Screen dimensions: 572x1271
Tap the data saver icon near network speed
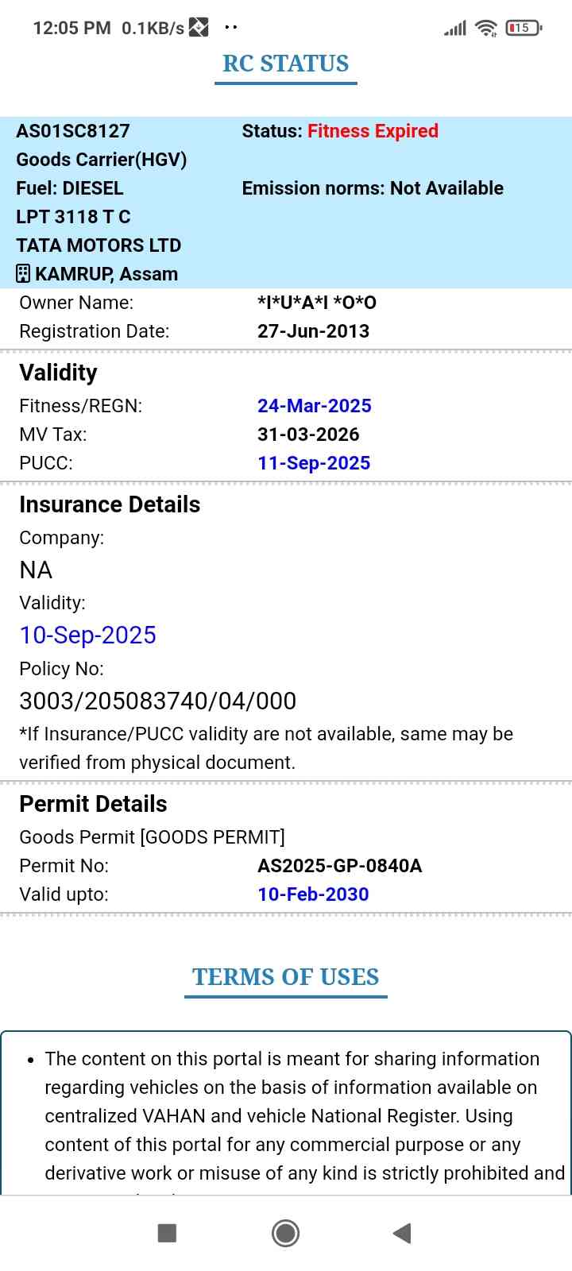click(199, 28)
